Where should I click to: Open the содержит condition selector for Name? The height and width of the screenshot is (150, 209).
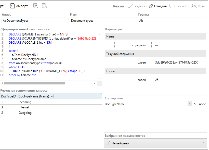[133, 45]
